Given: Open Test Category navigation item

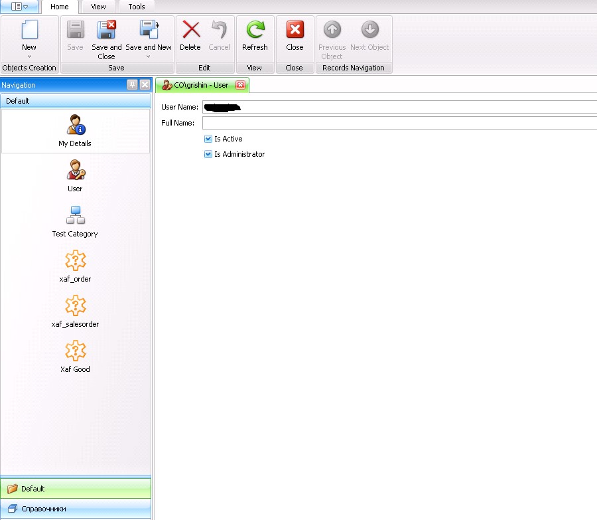Looking at the screenshot, I should click(76, 221).
